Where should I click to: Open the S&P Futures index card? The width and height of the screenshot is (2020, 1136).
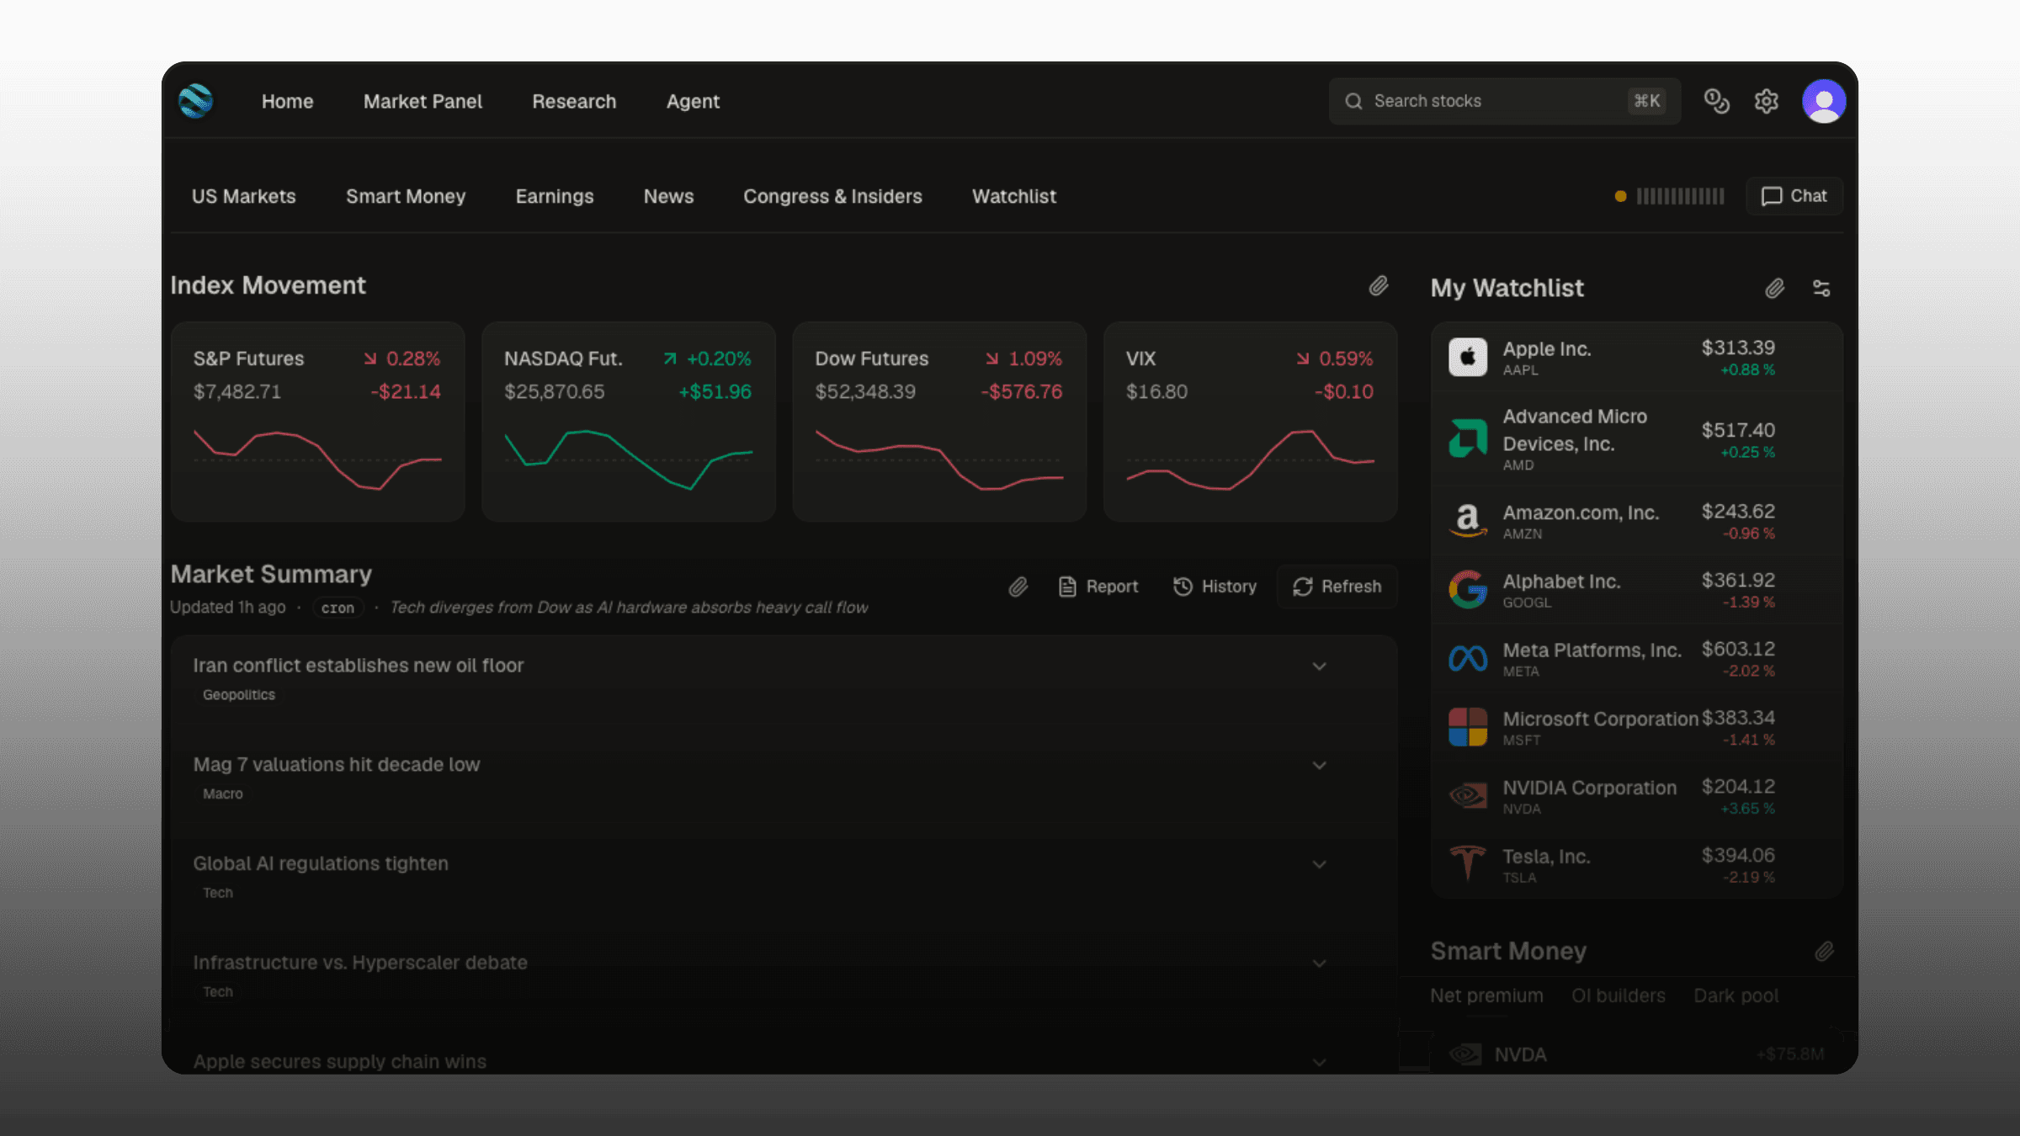317,422
